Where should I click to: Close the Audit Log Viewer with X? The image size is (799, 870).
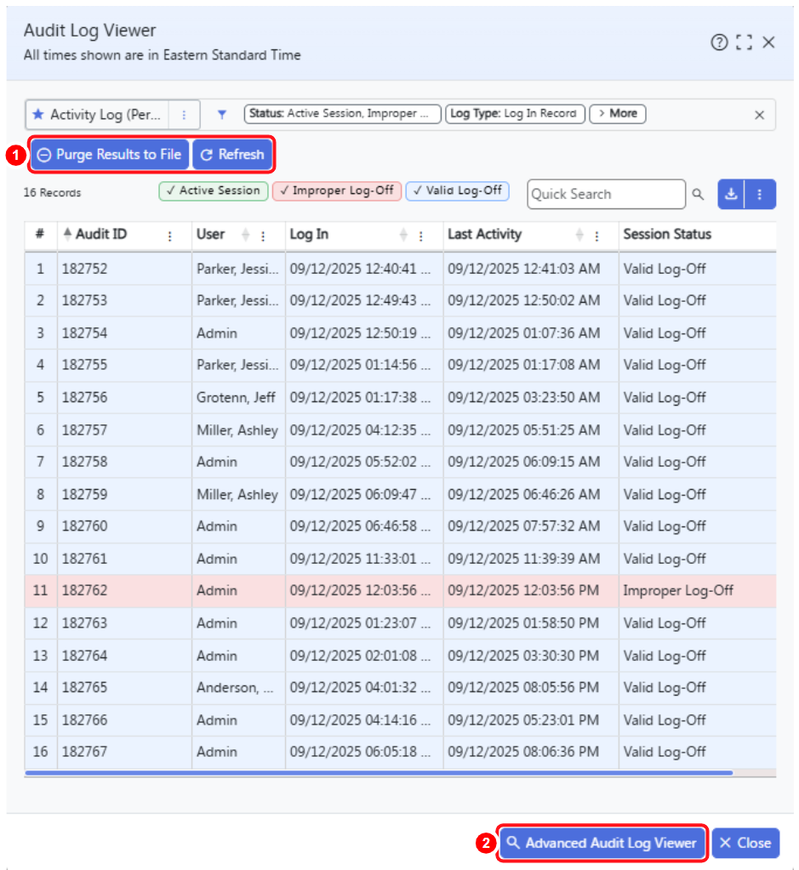[x=768, y=43]
